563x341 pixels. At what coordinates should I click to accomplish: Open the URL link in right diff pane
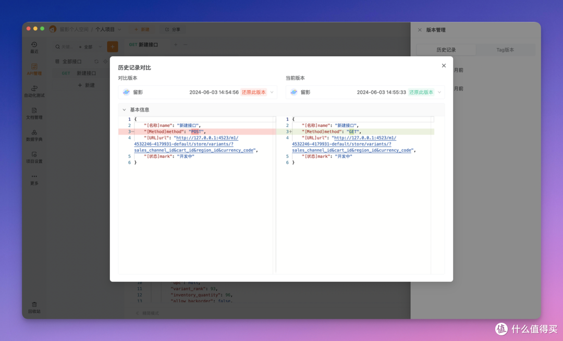click(352, 144)
